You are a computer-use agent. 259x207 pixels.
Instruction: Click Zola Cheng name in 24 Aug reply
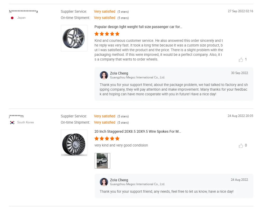[119, 180]
